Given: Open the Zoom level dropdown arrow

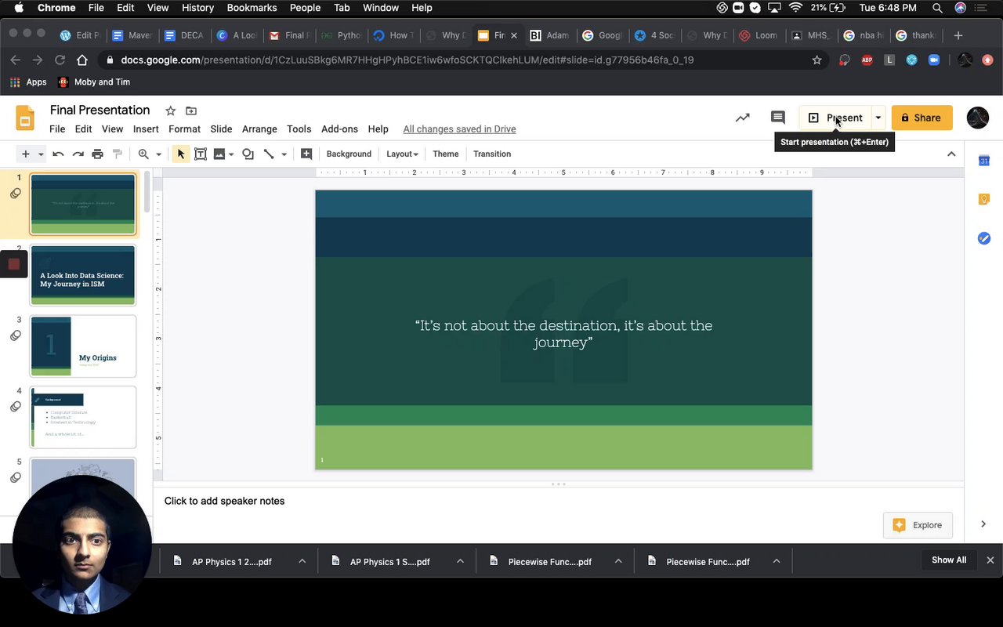Looking at the screenshot, I should click(158, 154).
